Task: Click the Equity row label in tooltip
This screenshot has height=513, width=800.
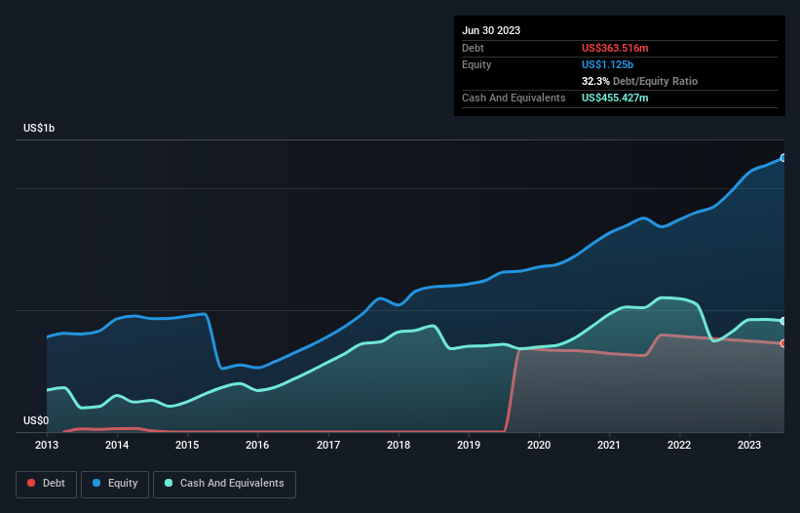Action: (476, 64)
